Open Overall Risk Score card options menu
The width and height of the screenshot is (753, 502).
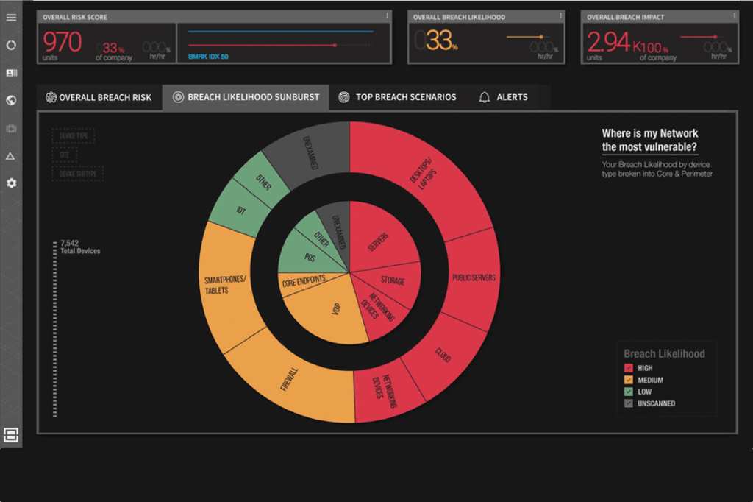click(387, 16)
